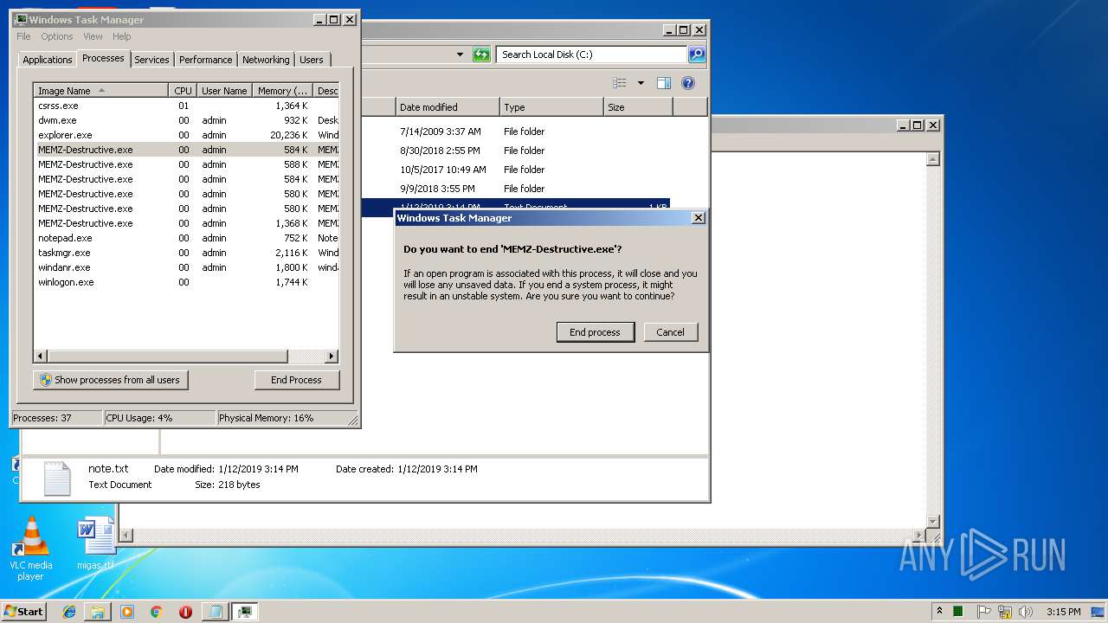Screen dimensions: 1108x623
Task: Switch to the Performance tab
Action: click(x=205, y=60)
